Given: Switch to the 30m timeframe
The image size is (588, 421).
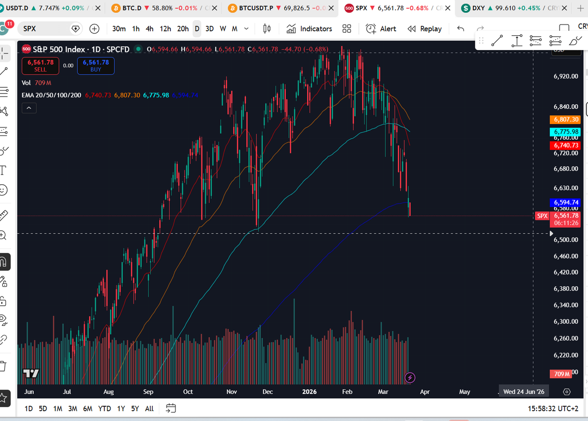Looking at the screenshot, I should [x=119, y=29].
